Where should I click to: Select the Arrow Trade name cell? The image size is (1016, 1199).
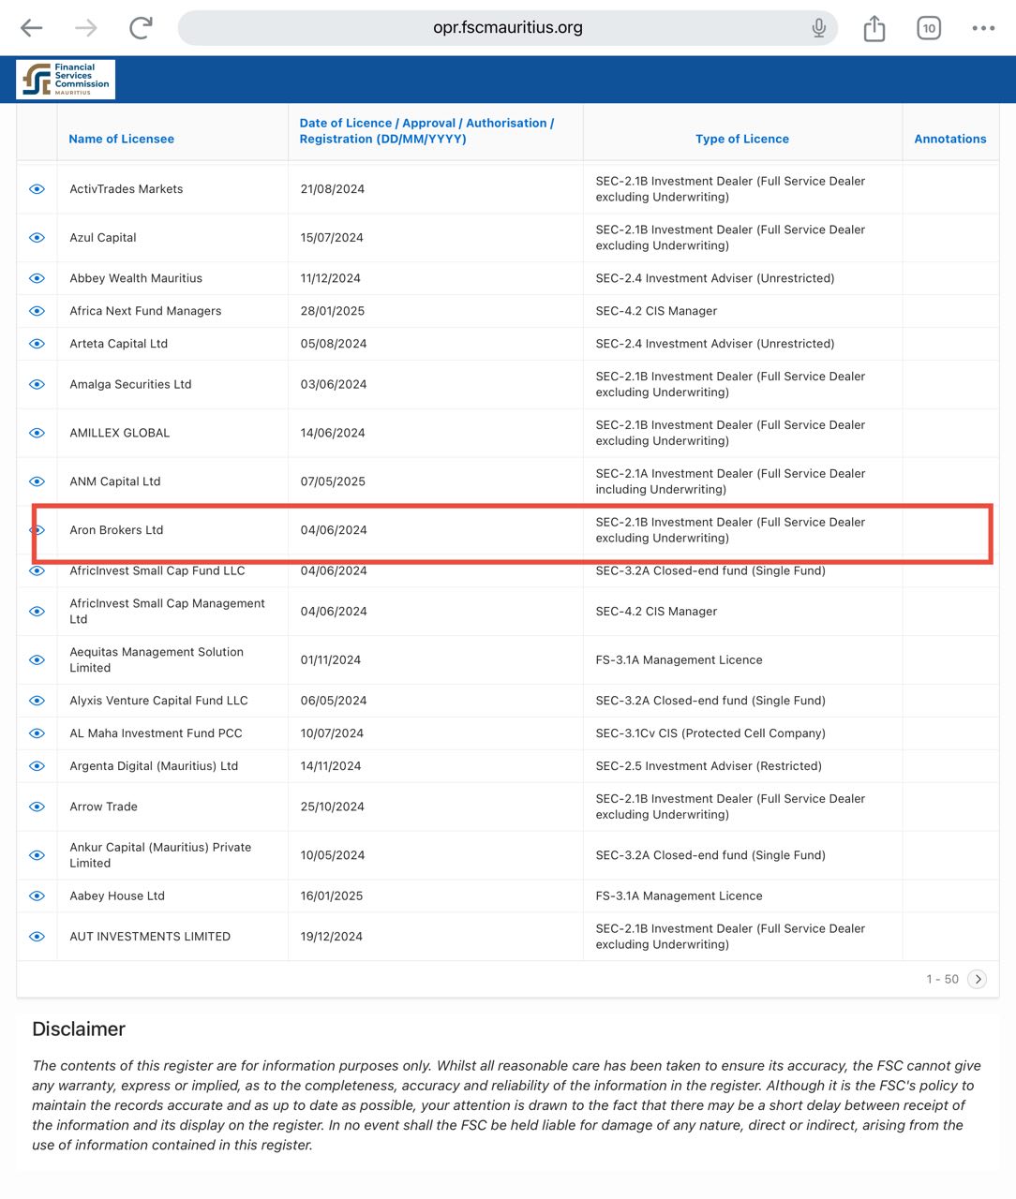pyautogui.click(x=103, y=807)
